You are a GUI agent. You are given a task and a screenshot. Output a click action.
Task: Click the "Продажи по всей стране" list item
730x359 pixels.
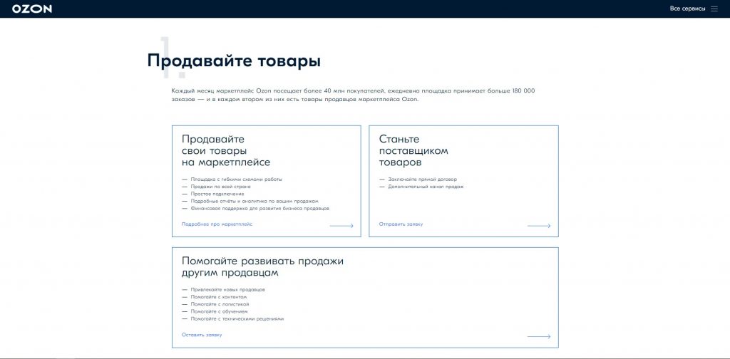(x=220, y=187)
